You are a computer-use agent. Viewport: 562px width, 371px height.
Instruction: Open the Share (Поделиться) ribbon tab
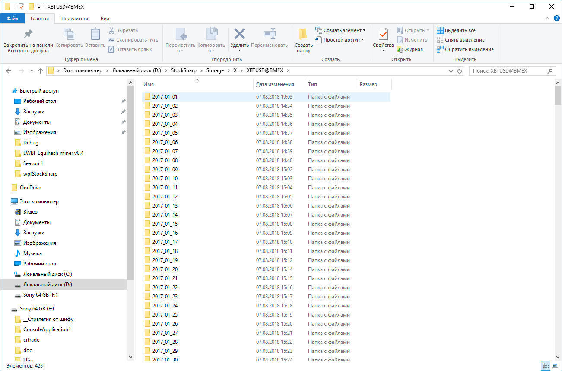tap(74, 19)
